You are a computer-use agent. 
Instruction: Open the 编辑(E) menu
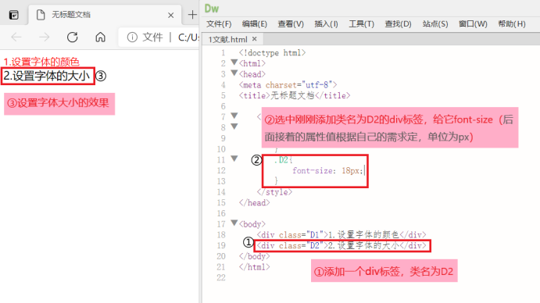(x=255, y=23)
